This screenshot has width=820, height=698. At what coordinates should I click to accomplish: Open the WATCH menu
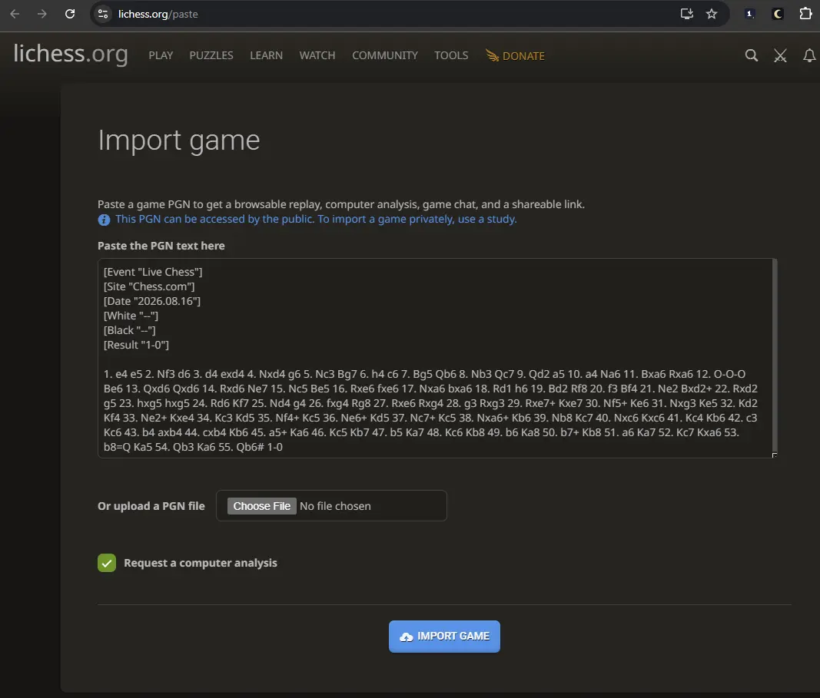tap(317, 55)
